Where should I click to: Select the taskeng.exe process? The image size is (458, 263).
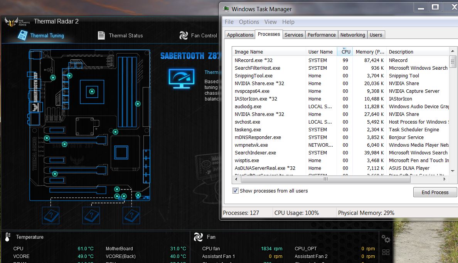pyautogui.click(x=341, y=130)
